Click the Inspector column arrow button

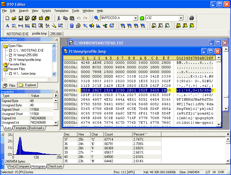pyautogui.click(x=56, y=96)
